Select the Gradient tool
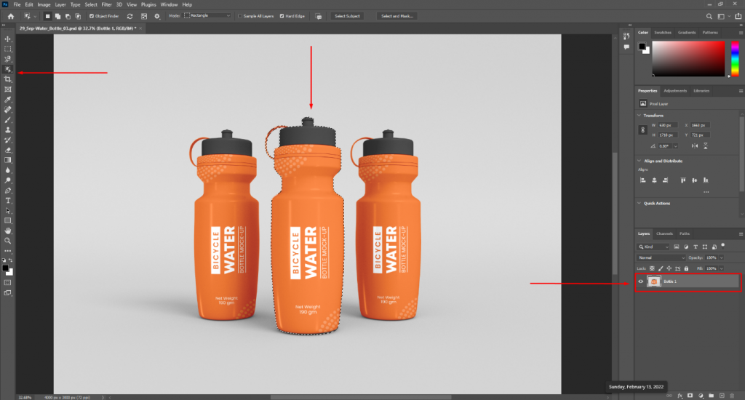 (8, 160)
